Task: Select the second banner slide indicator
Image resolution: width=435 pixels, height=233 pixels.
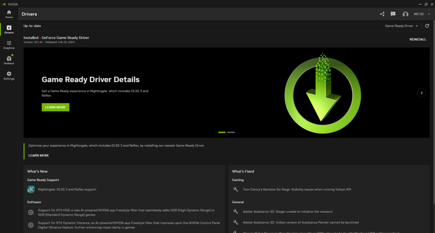Action: [231, 132]
